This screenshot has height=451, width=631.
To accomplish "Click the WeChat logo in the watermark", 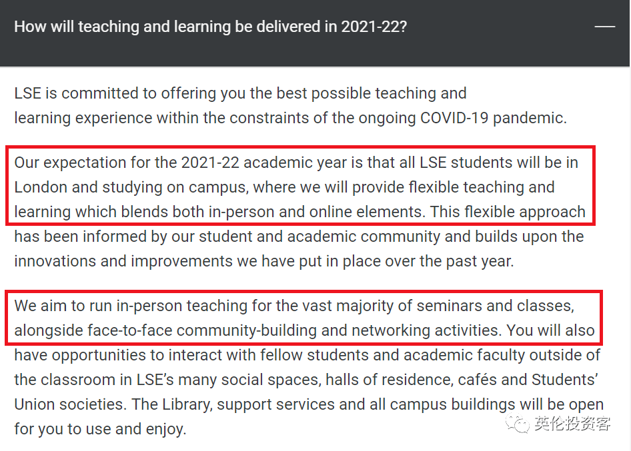I will [x=518, y=423].
